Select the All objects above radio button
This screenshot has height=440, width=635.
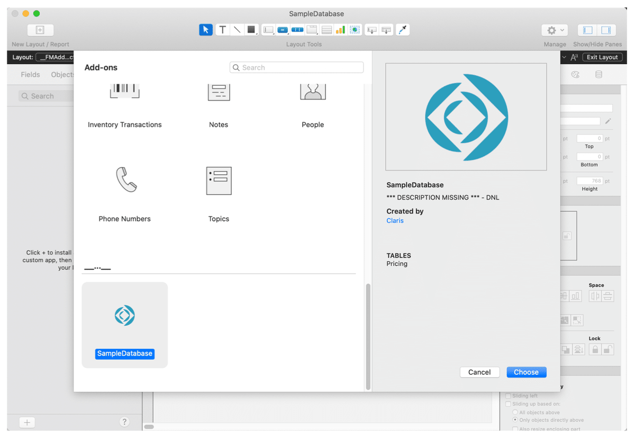(x=515, y=412)
